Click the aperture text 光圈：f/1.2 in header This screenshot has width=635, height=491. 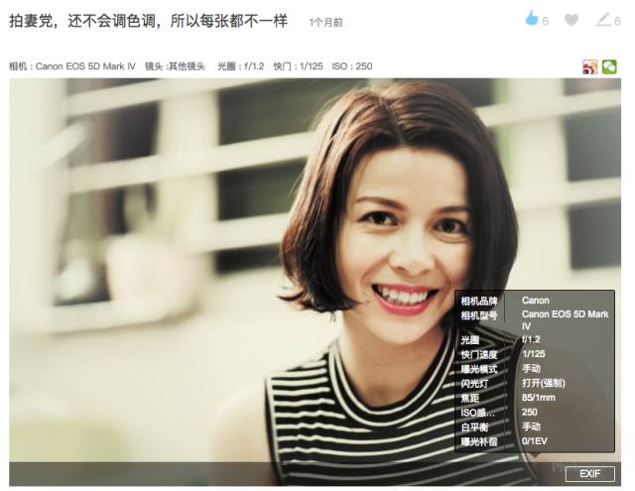click(240, 66)
